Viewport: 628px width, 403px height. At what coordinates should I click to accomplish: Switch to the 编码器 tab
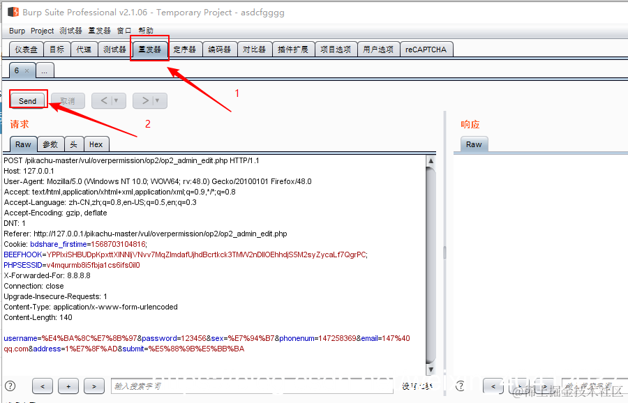(220, 50)
